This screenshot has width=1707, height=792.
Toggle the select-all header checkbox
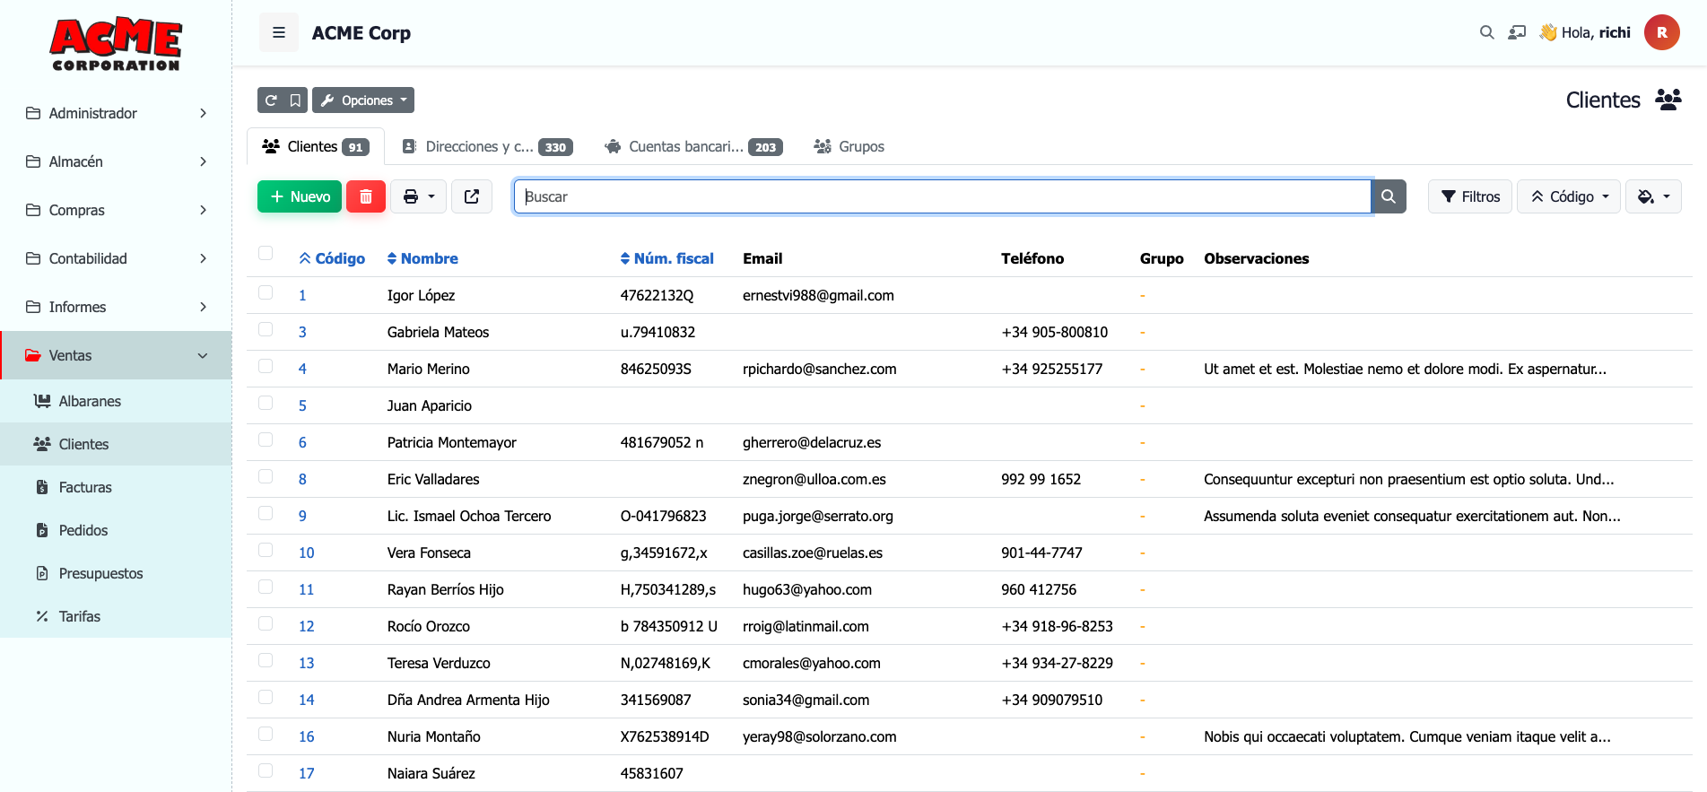tap(266, 253)
